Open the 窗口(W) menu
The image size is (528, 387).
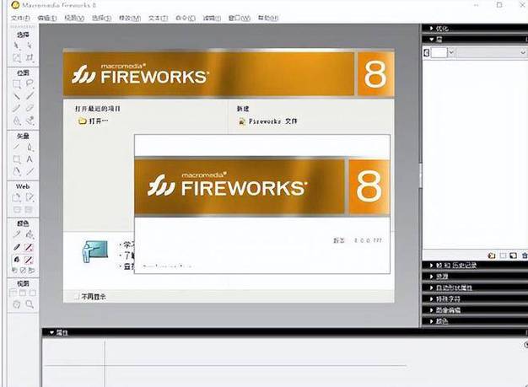(212, 17)
